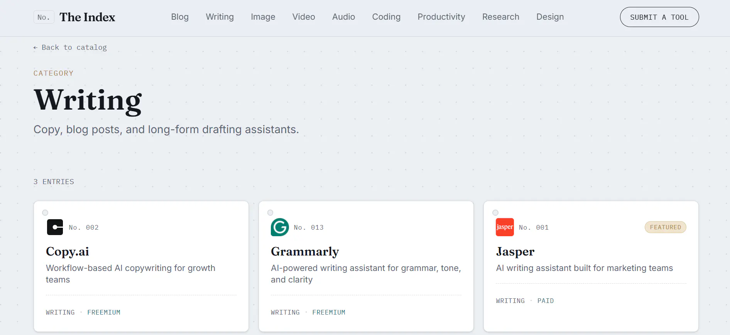
Task: Open the Blog nav item
Action: coord(180,17)
